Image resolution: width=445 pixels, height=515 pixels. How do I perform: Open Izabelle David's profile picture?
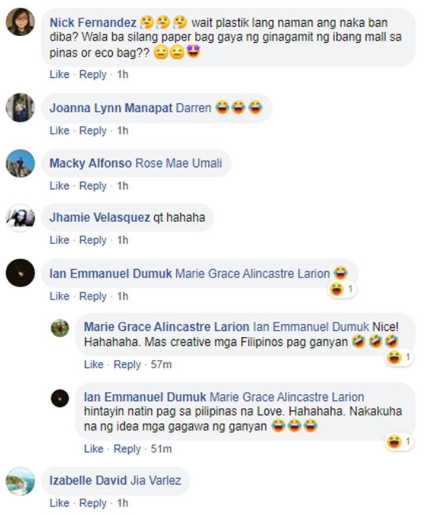click(20, 481)
